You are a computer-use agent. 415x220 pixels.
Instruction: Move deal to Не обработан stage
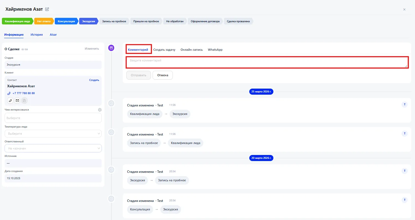[x=175, y=21]
